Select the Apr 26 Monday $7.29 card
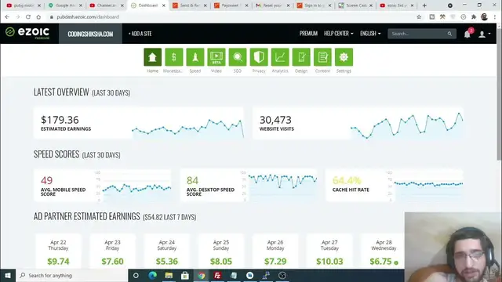Viewport: 502px width, 282px height. tap(275, 251)
